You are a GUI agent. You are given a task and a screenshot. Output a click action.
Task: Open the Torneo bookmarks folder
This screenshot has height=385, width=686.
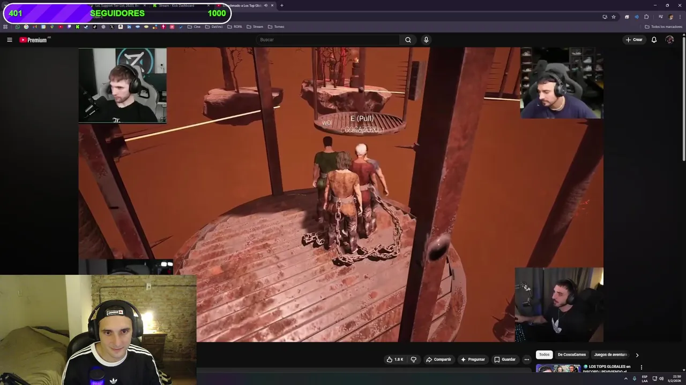(276, 27)
